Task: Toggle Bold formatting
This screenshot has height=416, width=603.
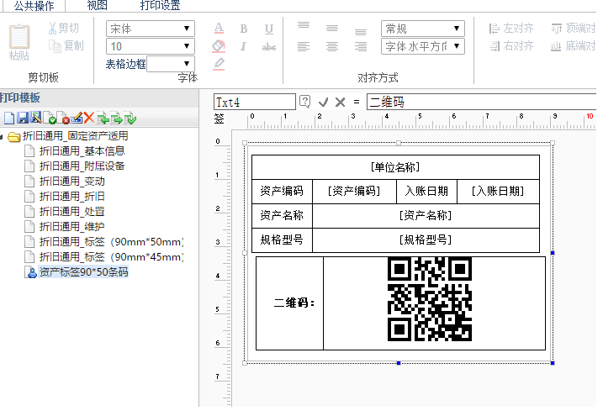Action: (243, 29)
